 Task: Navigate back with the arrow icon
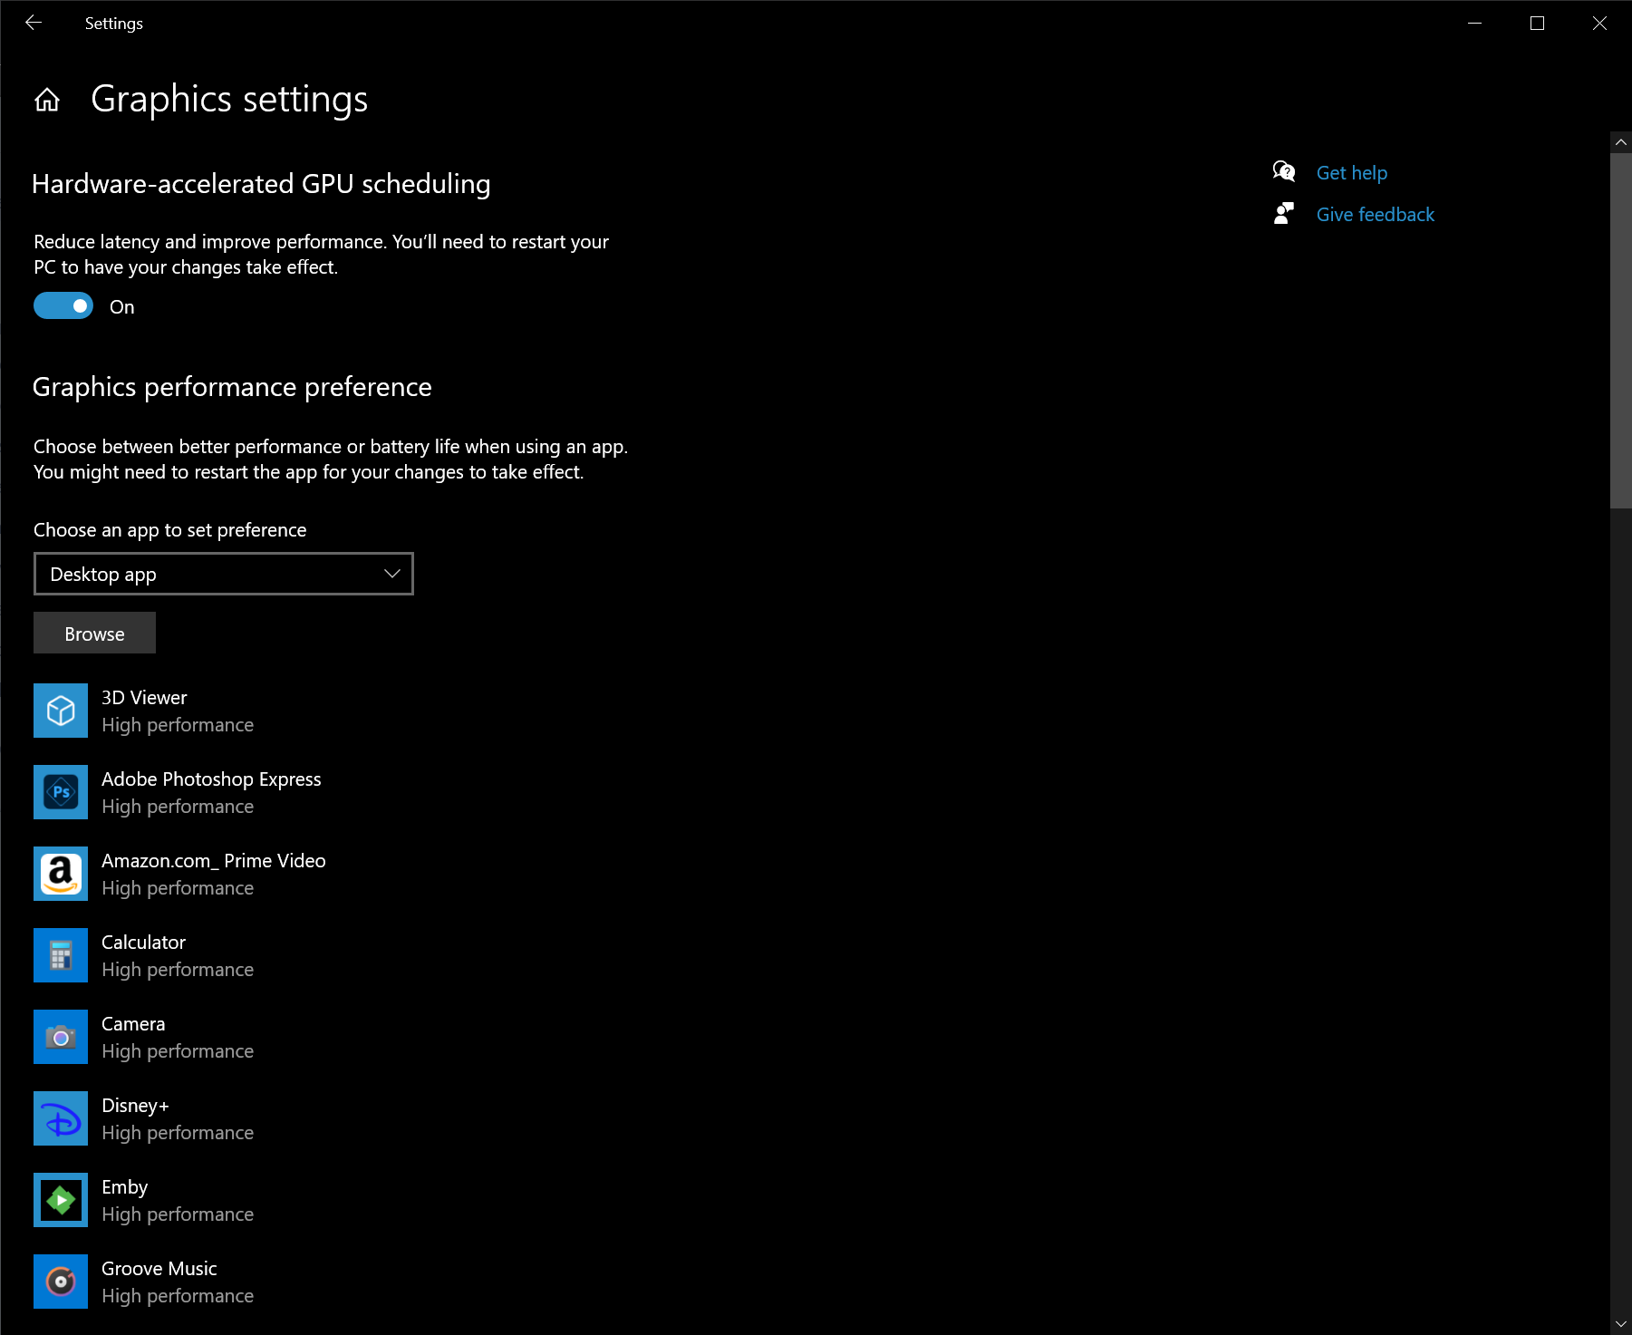[34, 23]
